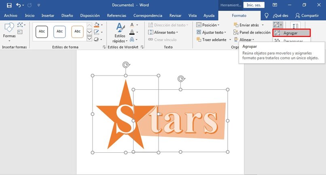The height and width of the screenshot is (175, 326).
Task: Open the Estilos de WordArt dialog launcher
Action: [142, 47]
